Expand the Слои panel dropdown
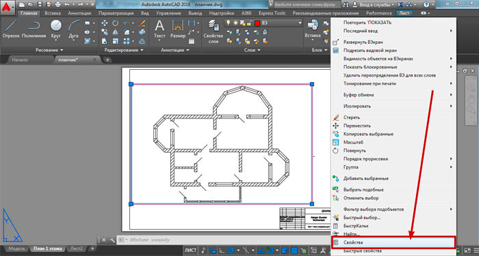479x256 pixels. pos(252,50)
